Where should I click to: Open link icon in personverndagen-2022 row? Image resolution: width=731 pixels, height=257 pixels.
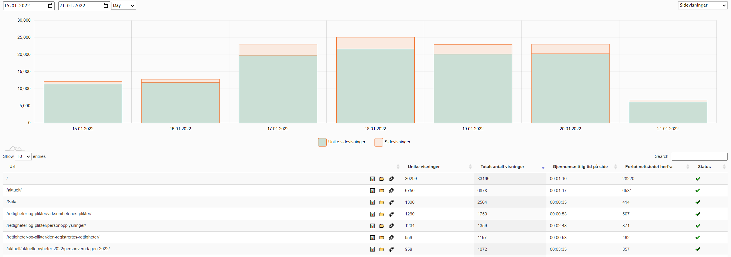[x=392, y=249]
